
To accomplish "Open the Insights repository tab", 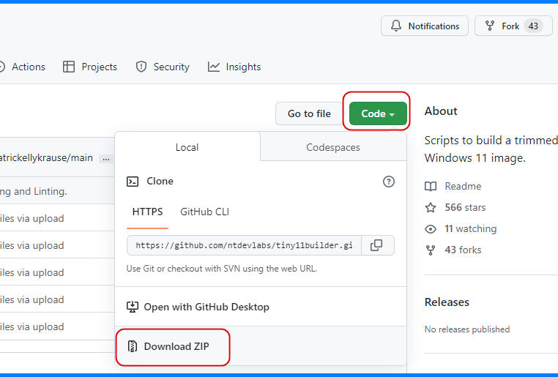I will (234, 67).
